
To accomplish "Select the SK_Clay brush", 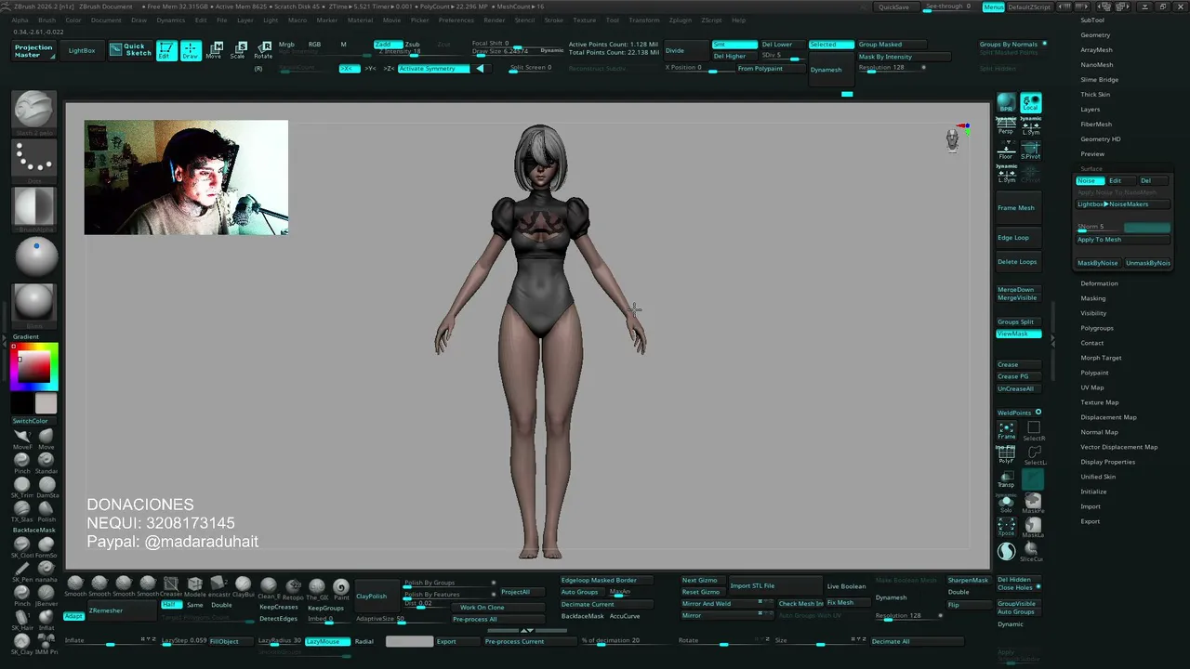I will point(22,644).
